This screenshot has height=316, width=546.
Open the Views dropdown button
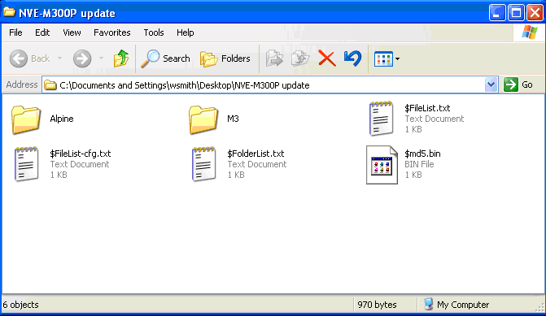point(387,58)
